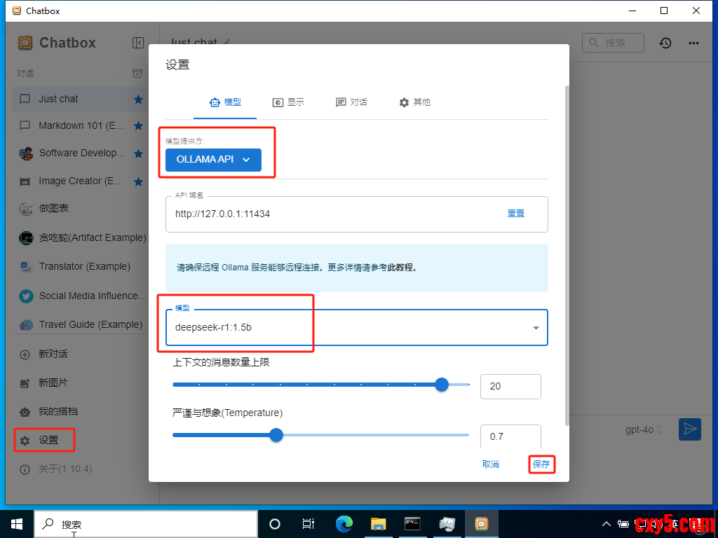This screenshot has width=718, height=538.
Task: Click the Cortana circle on the taskbar
Action: point(275,524)
